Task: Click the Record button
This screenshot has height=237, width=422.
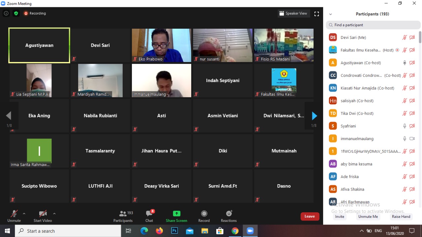Action: (204, 216)
